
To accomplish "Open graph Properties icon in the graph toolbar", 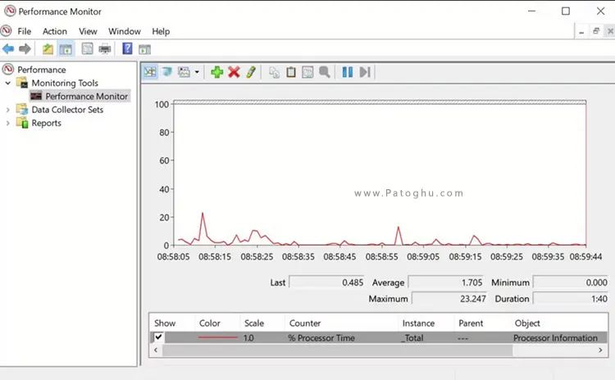I will pyautogui.click(x=307, y=72).
